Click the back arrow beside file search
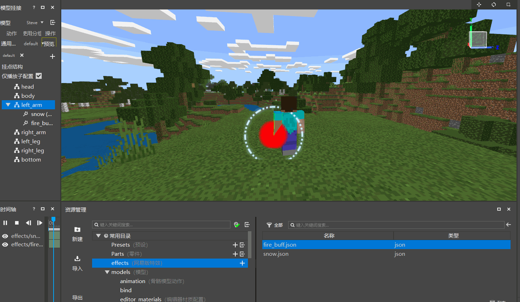Viewport: 520px width, 302px height. tap(508, 225)
